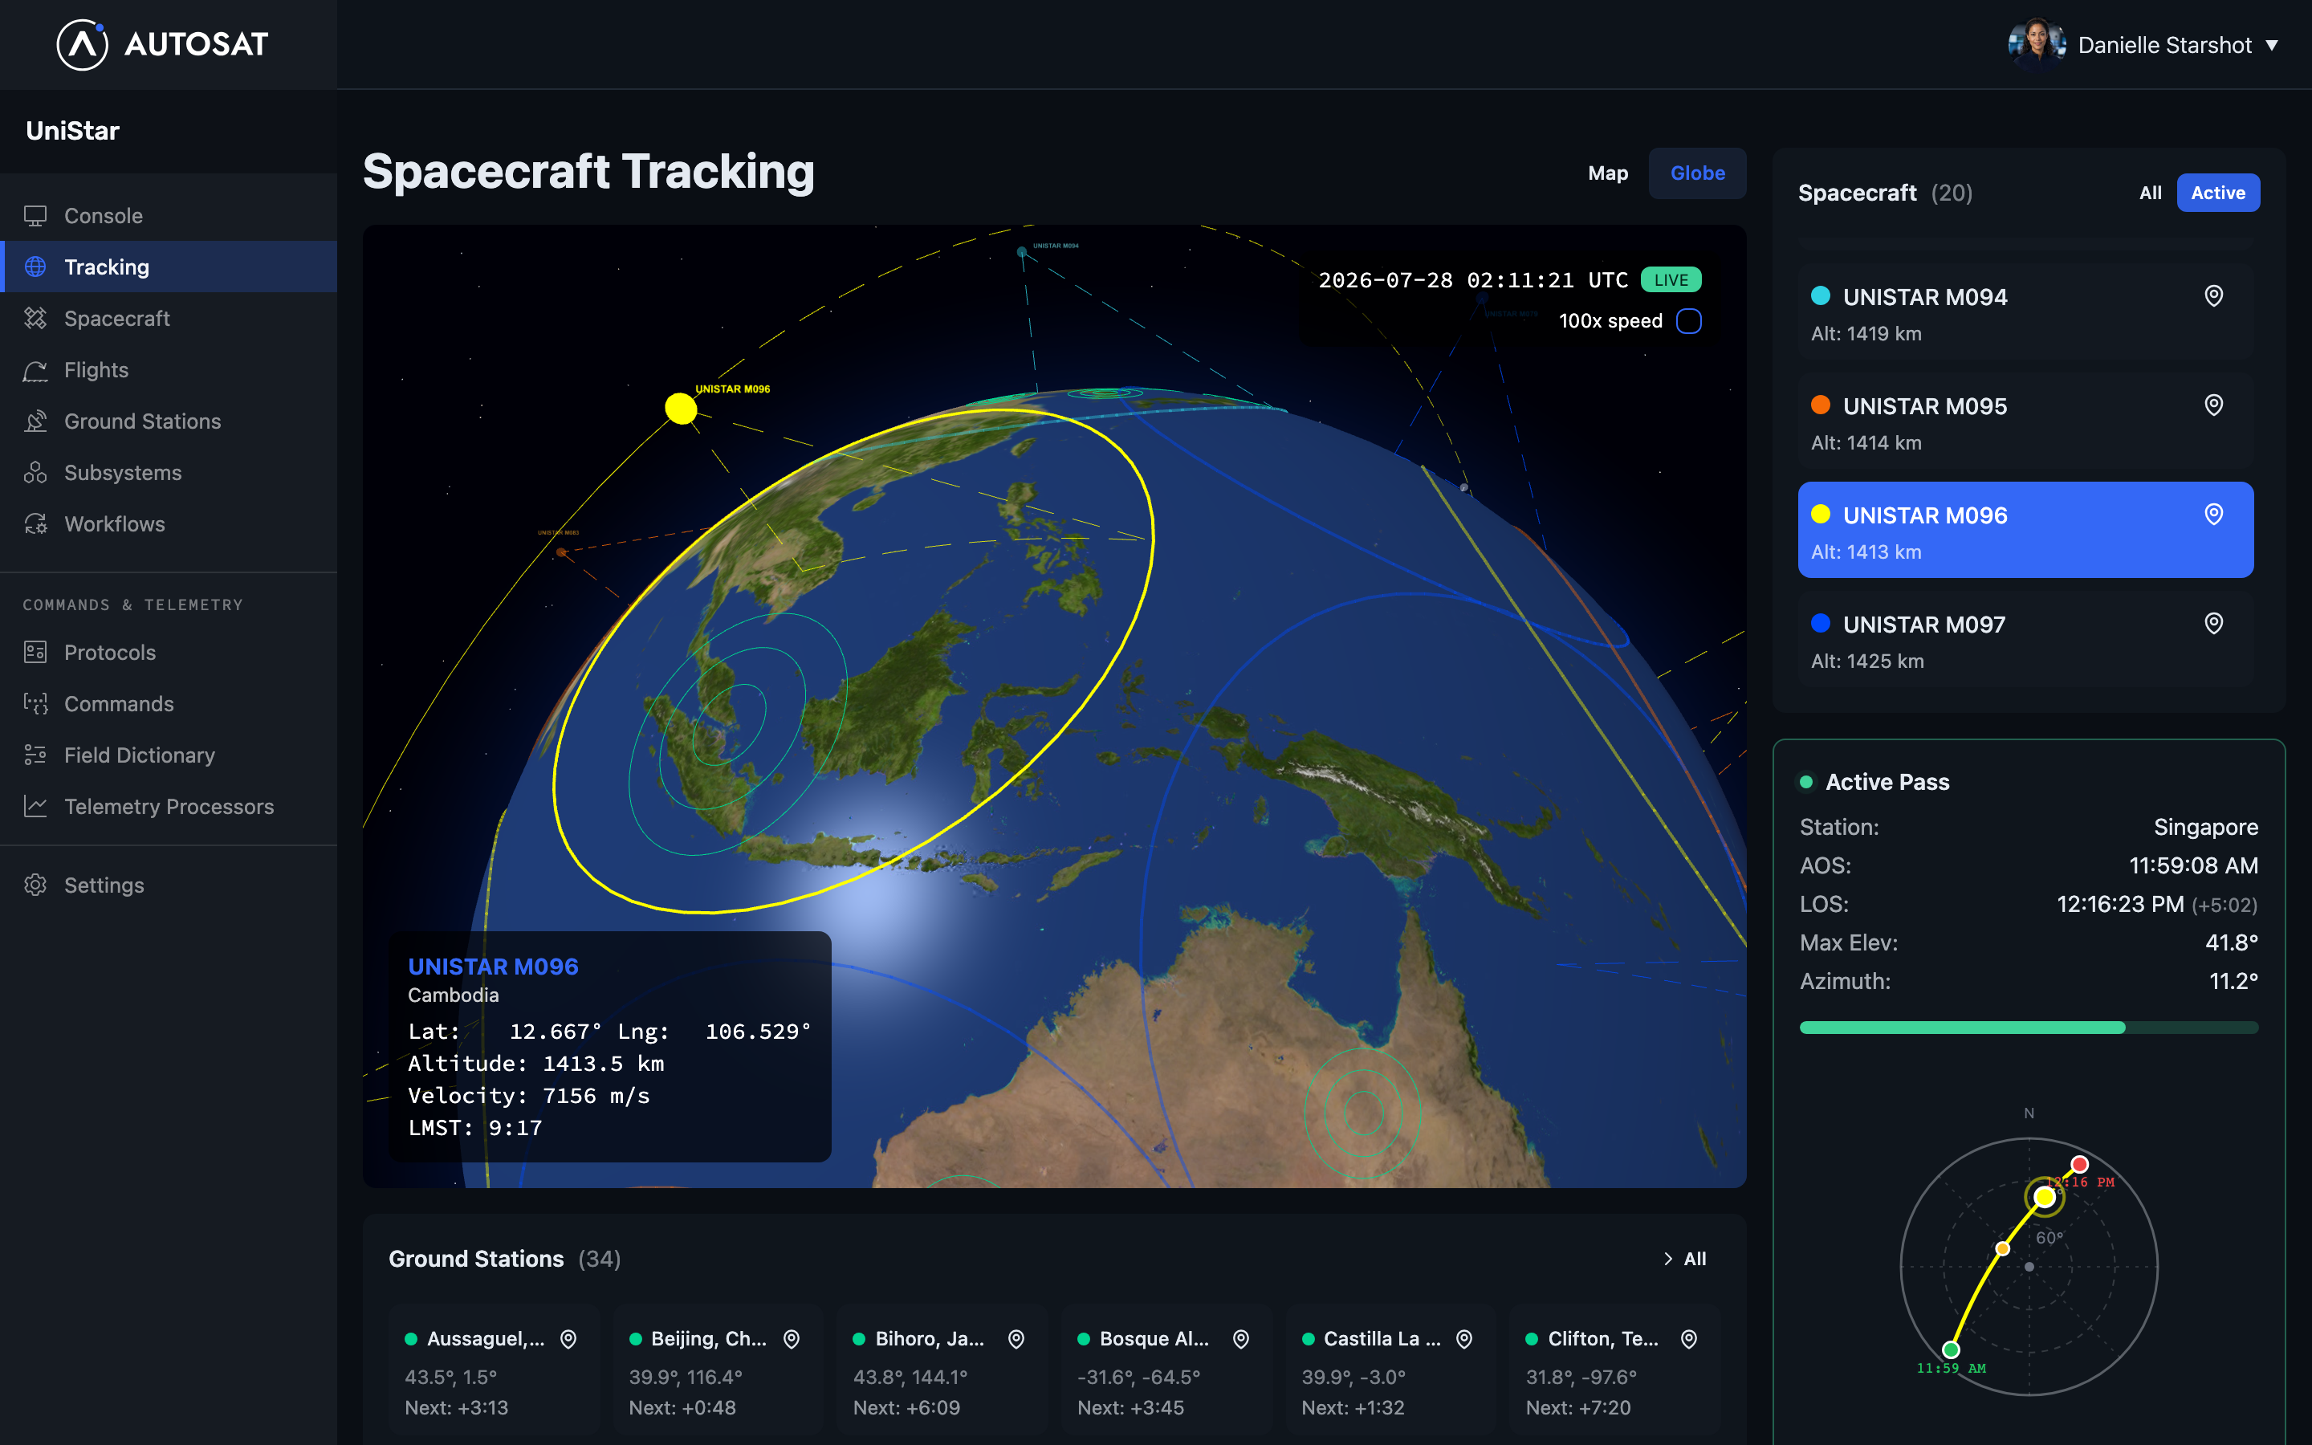Click the Field Dictionary icon
Viewport: 2312px width, 1445px height.
35,755
